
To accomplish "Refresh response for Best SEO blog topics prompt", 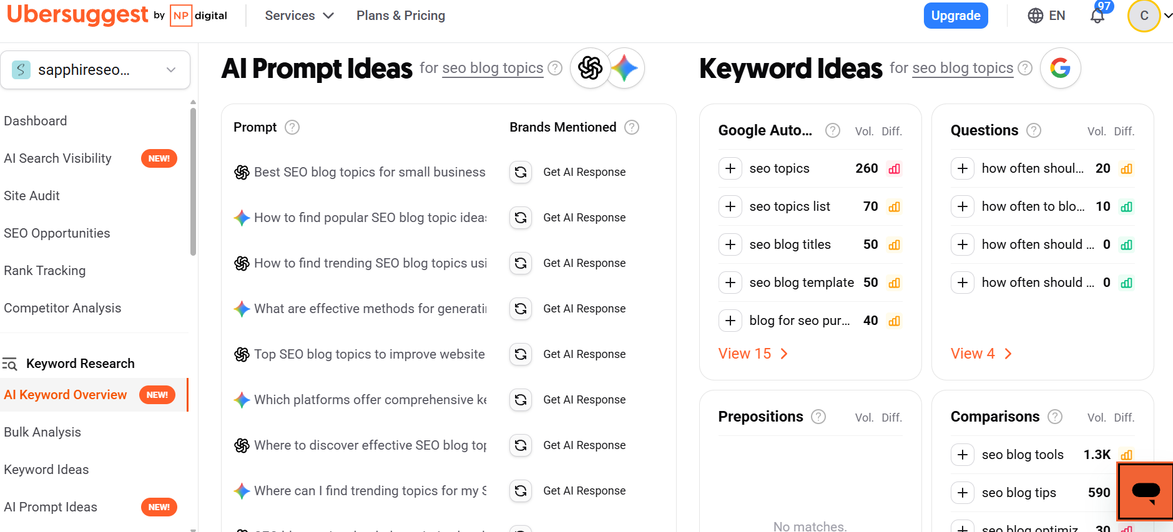I will point(521,172).
